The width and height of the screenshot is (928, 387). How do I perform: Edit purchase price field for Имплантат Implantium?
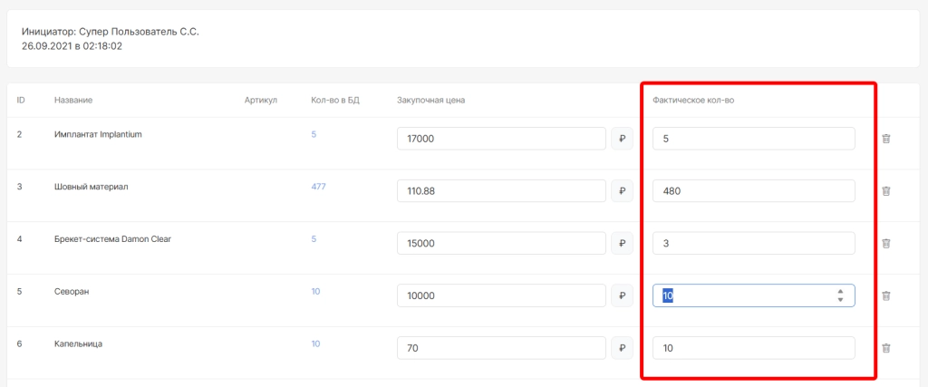coord(501,139)
